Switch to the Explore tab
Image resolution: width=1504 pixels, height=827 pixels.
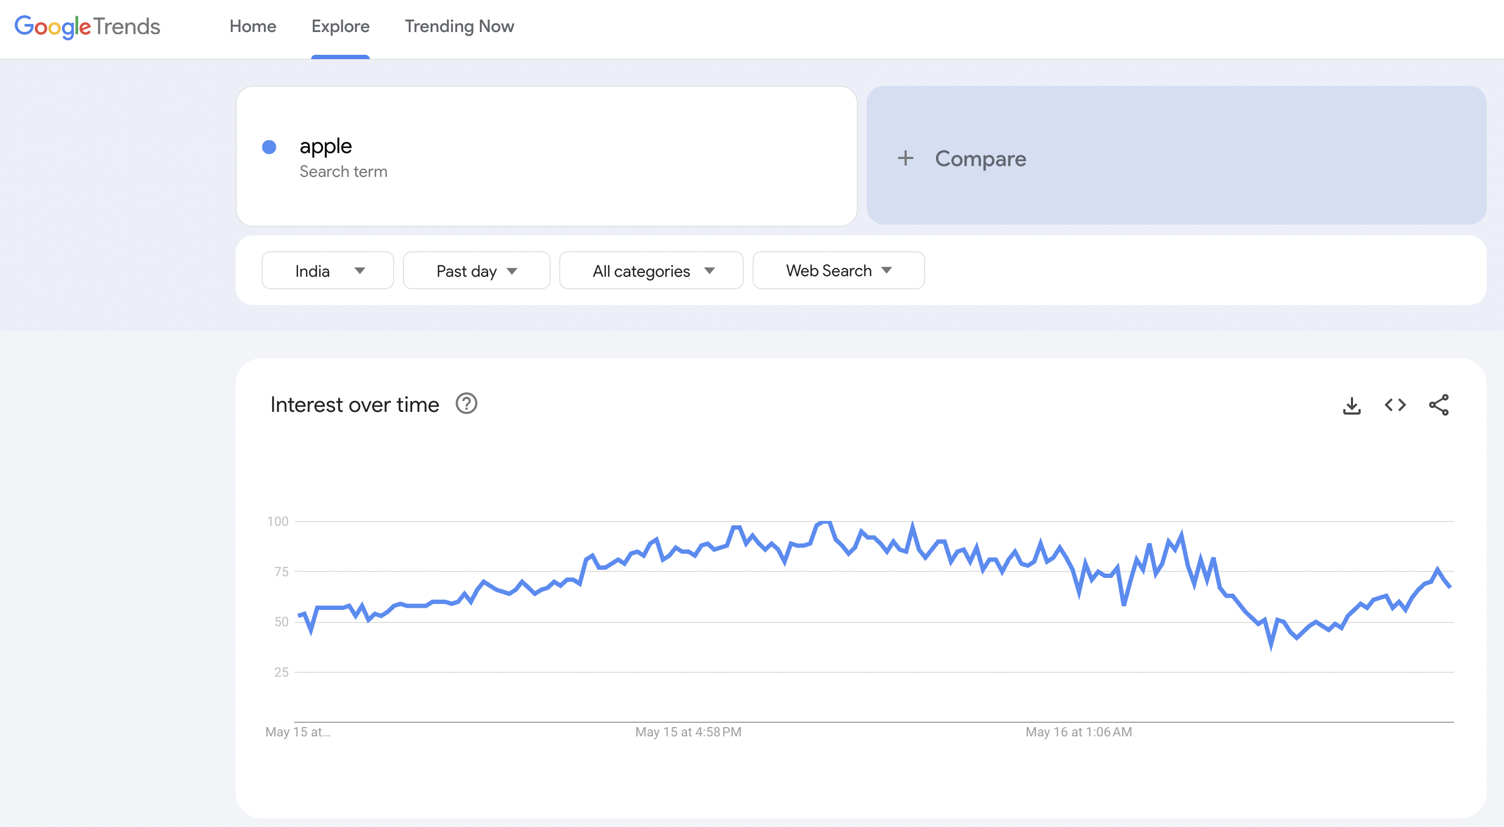[340, 26]
